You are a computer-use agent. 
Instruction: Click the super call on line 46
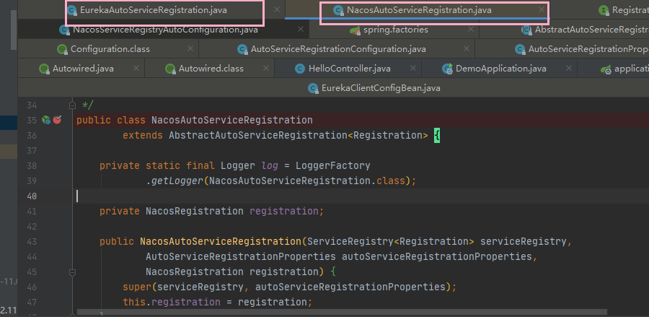click(x=138, y=287)
